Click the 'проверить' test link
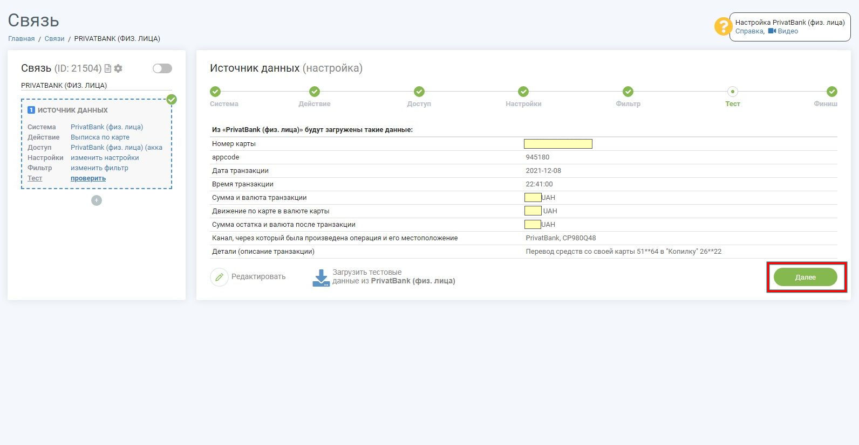 pos(88,178)
